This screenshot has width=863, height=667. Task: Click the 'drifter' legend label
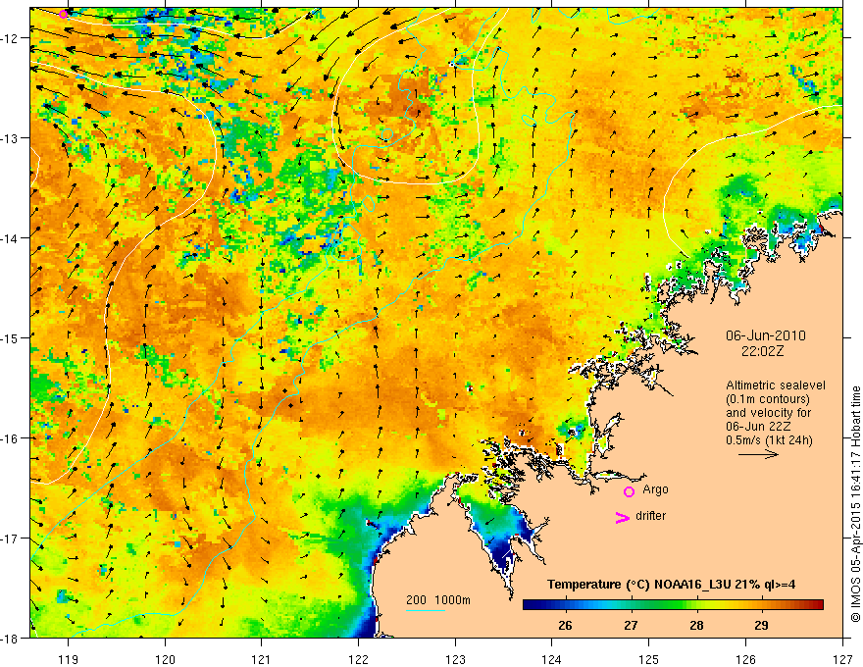pos(650,516)
